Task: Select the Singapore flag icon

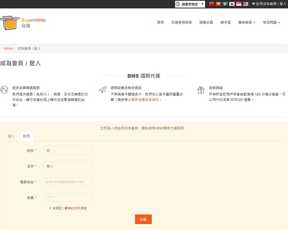Action: tap(238, 4)
